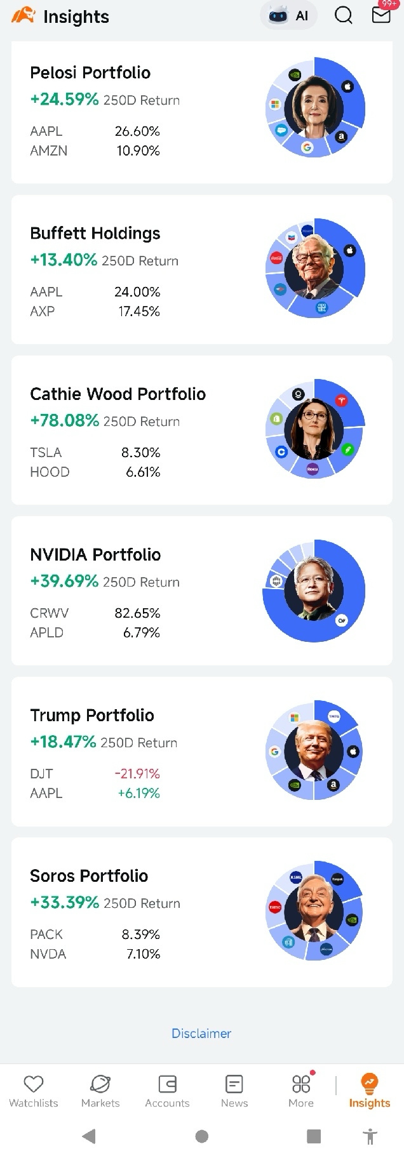
Task: Tap the AI assistant button
Action: tap(289, 16)
